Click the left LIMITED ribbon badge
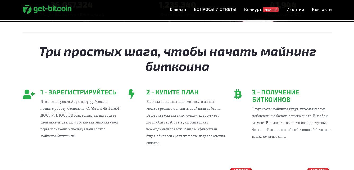 pyautogui.click(x=240, y=169)
